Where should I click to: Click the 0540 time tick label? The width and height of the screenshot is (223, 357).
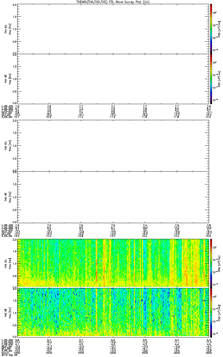177,353
